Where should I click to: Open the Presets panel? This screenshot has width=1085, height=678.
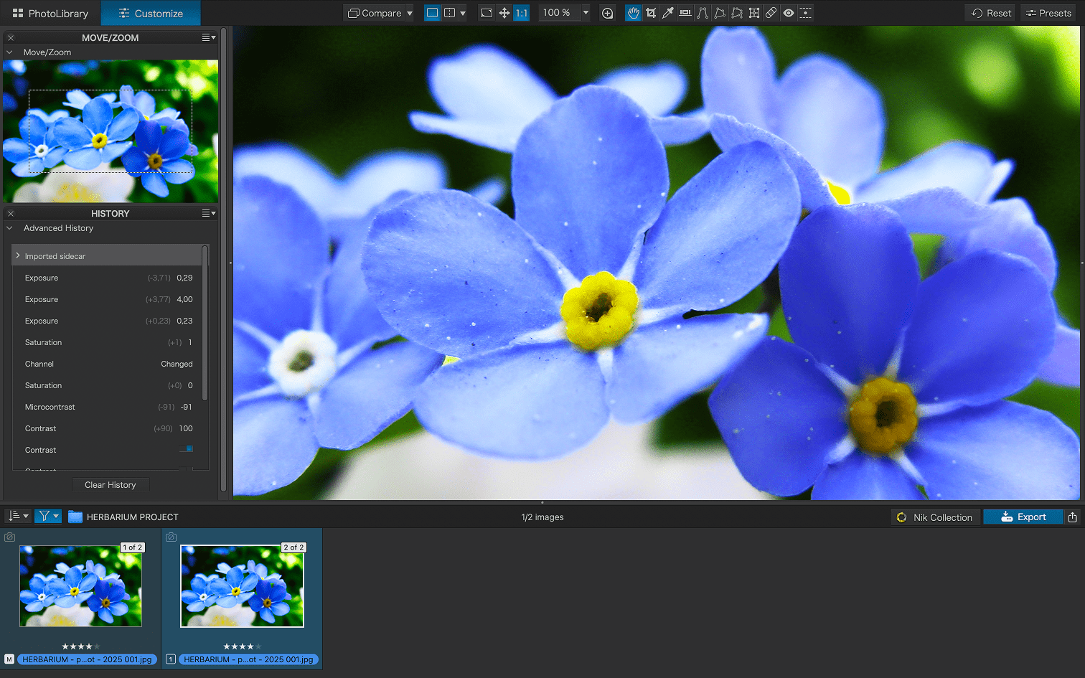(1048, 13)
